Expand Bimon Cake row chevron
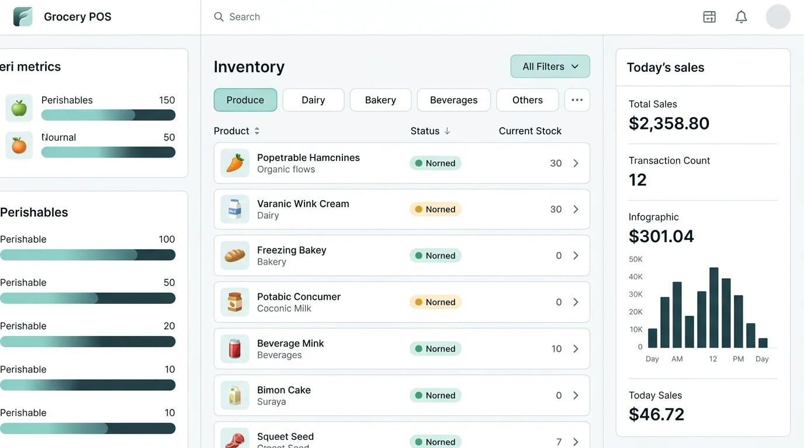Image resolution: width=804 pixels, height=448 pixels. [x=576, y=395]
